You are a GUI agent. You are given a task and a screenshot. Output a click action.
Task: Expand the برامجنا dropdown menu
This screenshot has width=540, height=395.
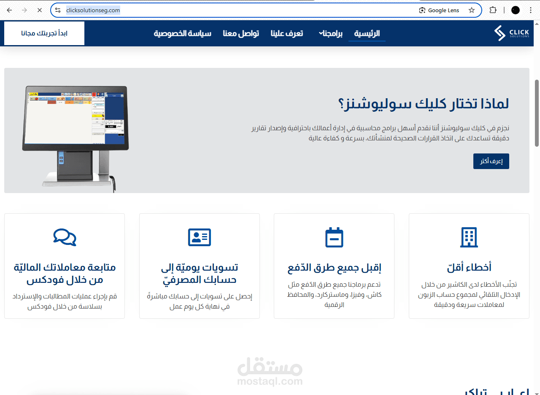[x=331, y=33]
